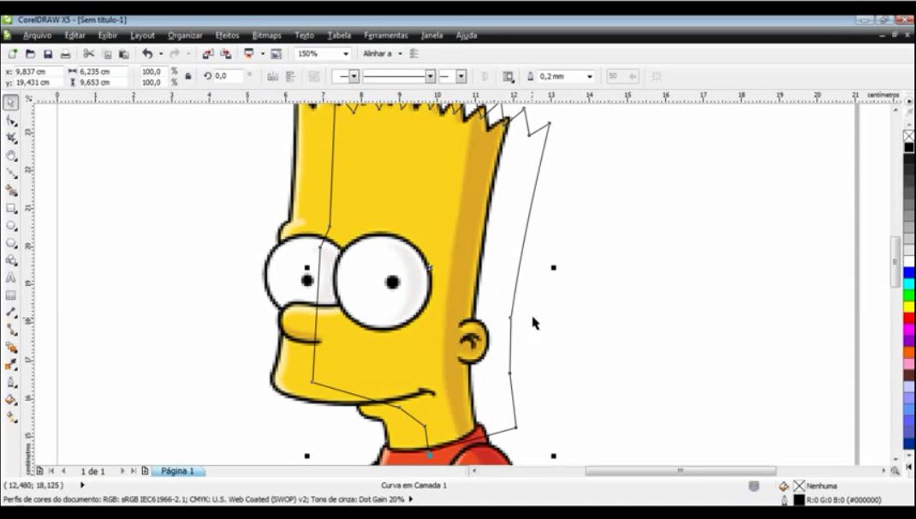Screen dimensions: 916x519
Task: Create a new document
Action: click(x=12, y=54)
